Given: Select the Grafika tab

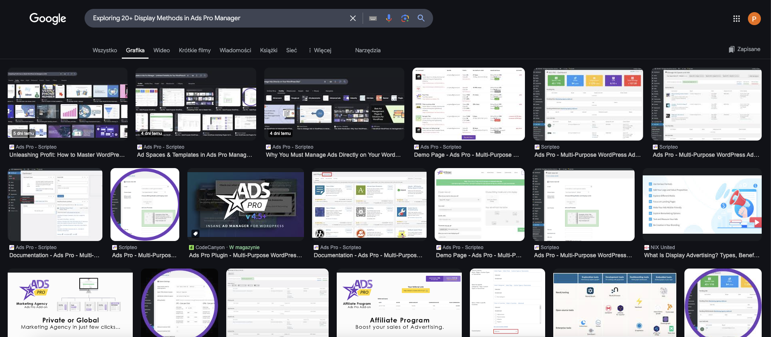Looking at the screenshot, I should (x=135, y=50).
